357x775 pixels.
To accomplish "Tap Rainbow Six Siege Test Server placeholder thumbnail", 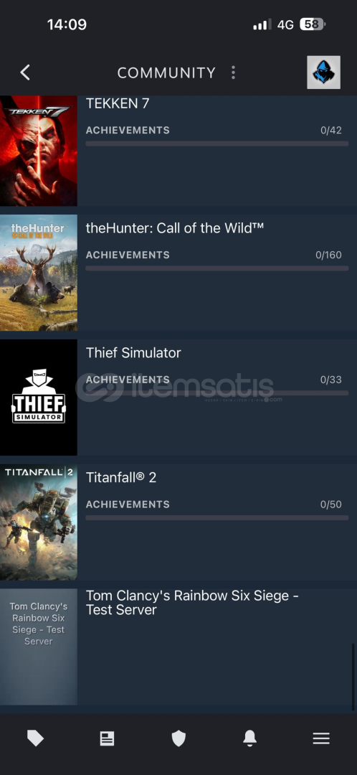I will (x=39, y=647).
